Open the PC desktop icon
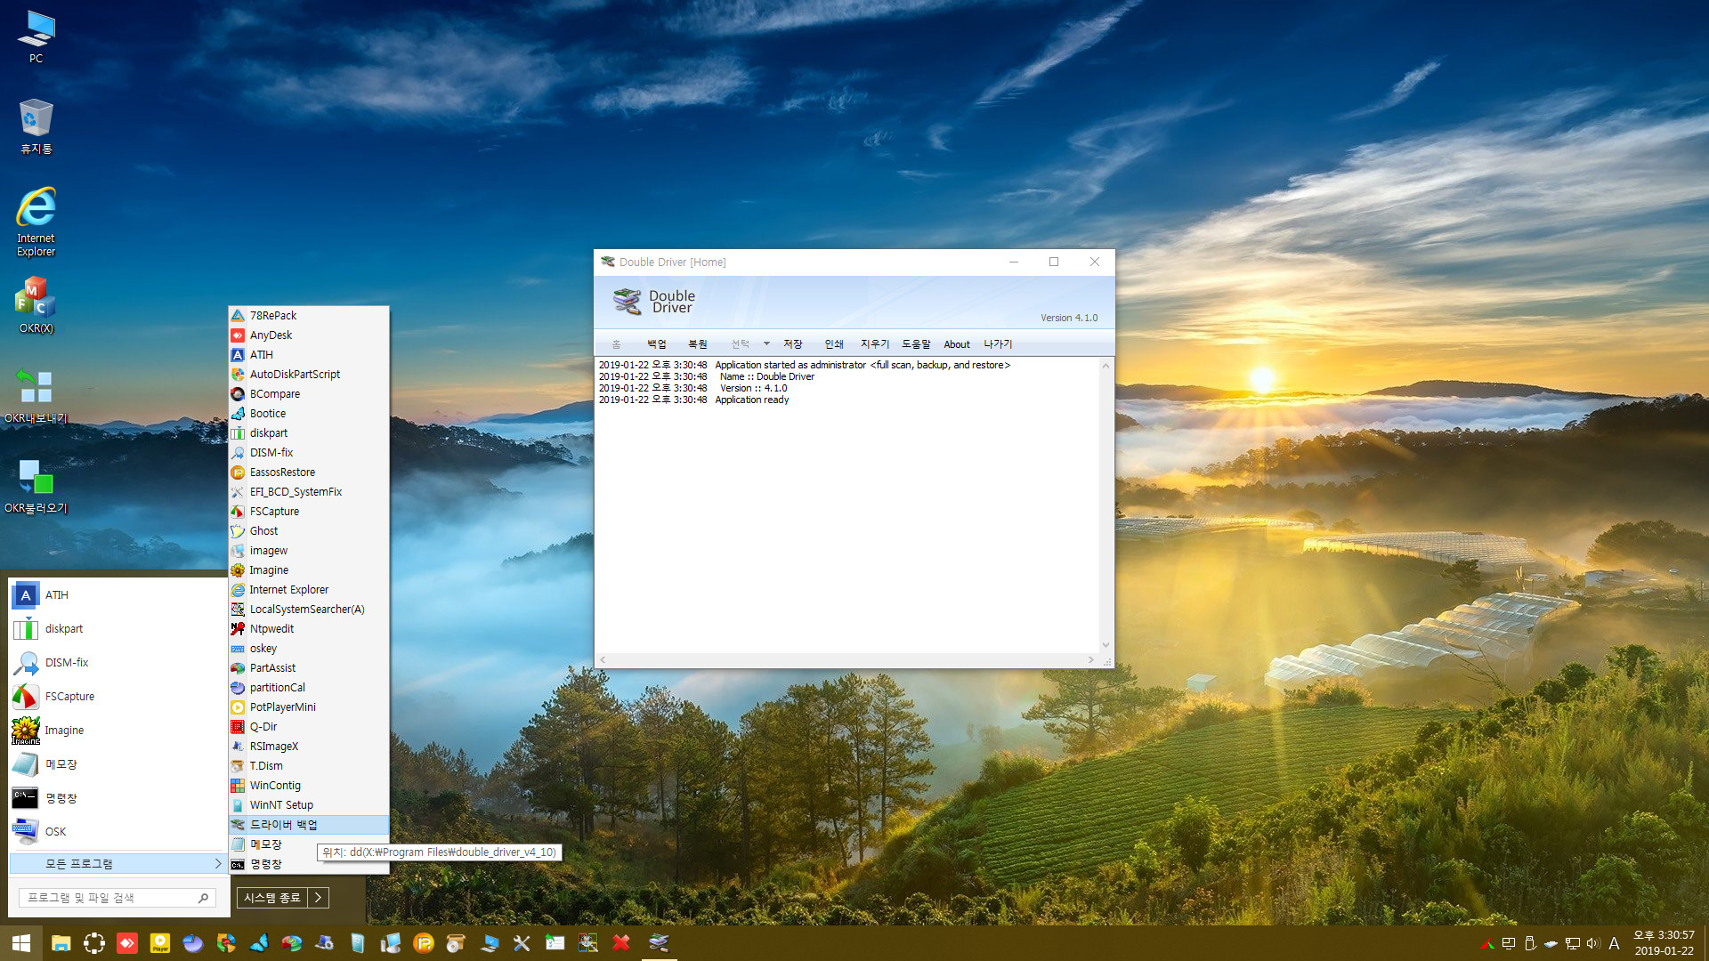The height and width of the screenshot is (961, 1709). (x=36, y=37)
